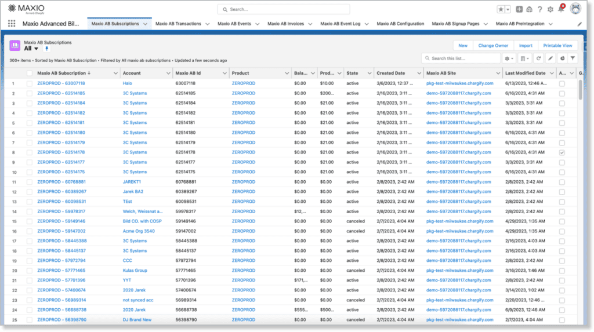The height and width of the screenshot is (332, 594).
Task: Open favorites list dropdown arrow
Action: click(x=508, y=9)
